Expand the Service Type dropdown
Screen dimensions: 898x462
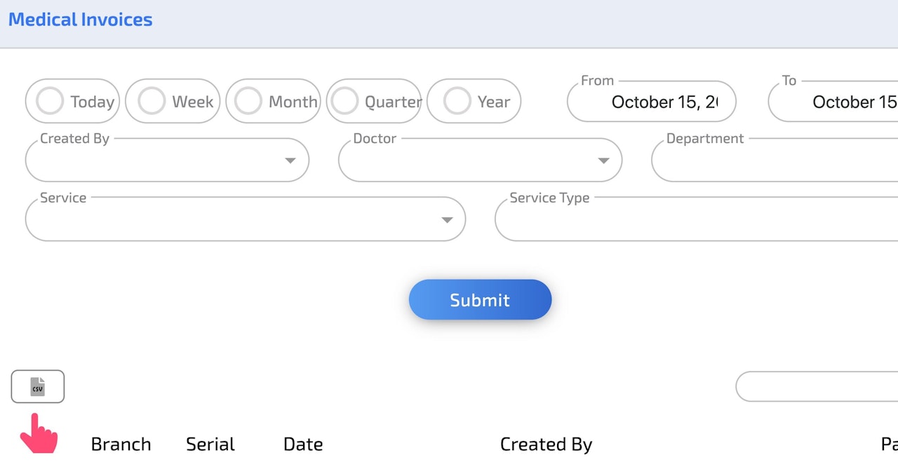[696, 220]
